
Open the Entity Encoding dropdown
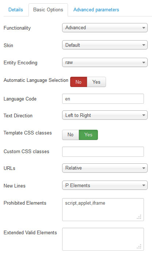[x=105, y=62]
